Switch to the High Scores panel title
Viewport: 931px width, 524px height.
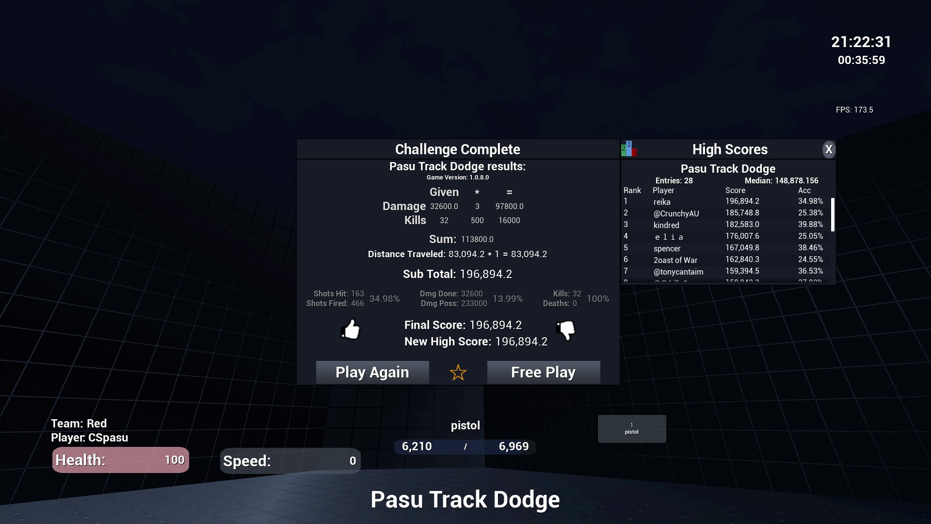point(730,149)
